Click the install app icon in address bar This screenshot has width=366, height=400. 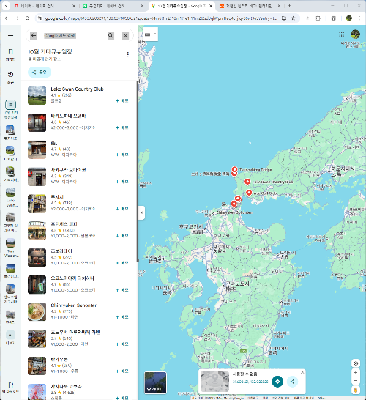tap(284, 18)
